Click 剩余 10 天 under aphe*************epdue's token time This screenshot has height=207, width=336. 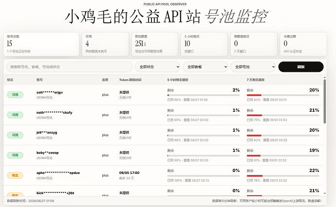pos(127,178)
